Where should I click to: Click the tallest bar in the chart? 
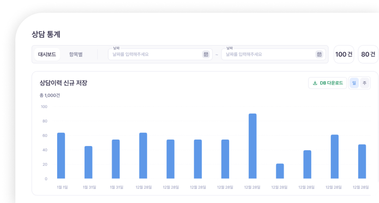[x=253, y=146]
